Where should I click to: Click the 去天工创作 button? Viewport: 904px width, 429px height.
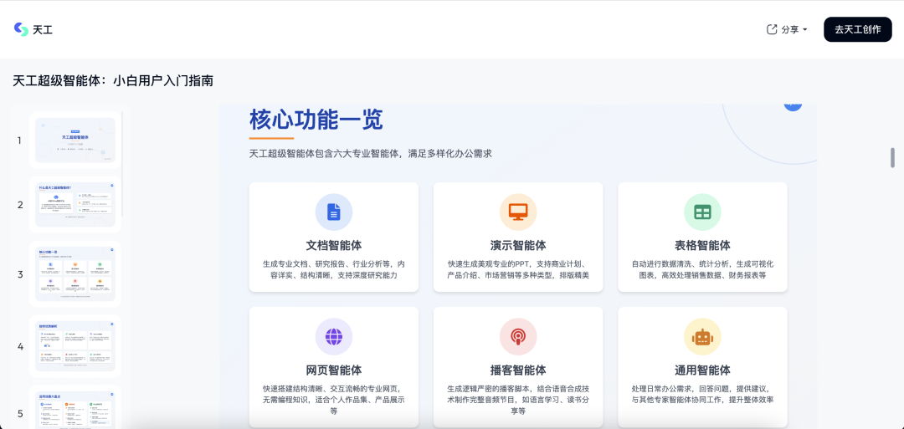858,29
